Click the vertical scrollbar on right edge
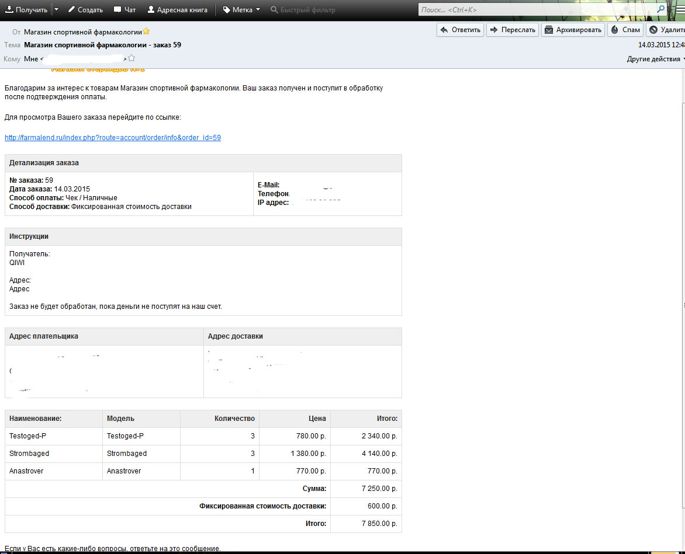The image size is (685, 554). pos(683,304)
